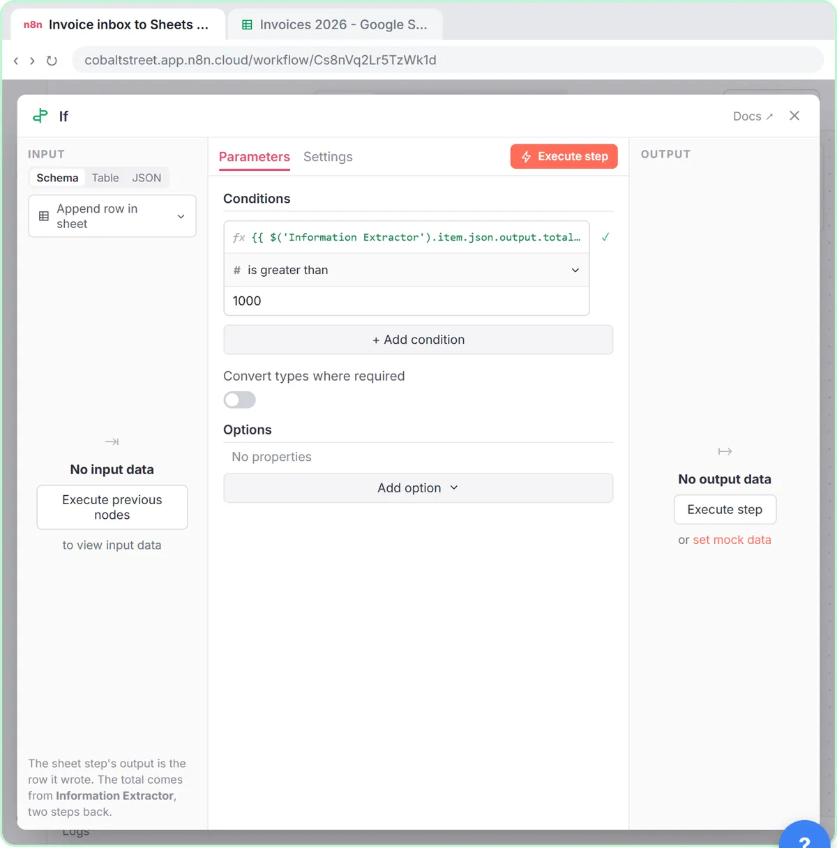
Task: Click the Google Sheets favicon on second tab
Action: coord(247,25)
